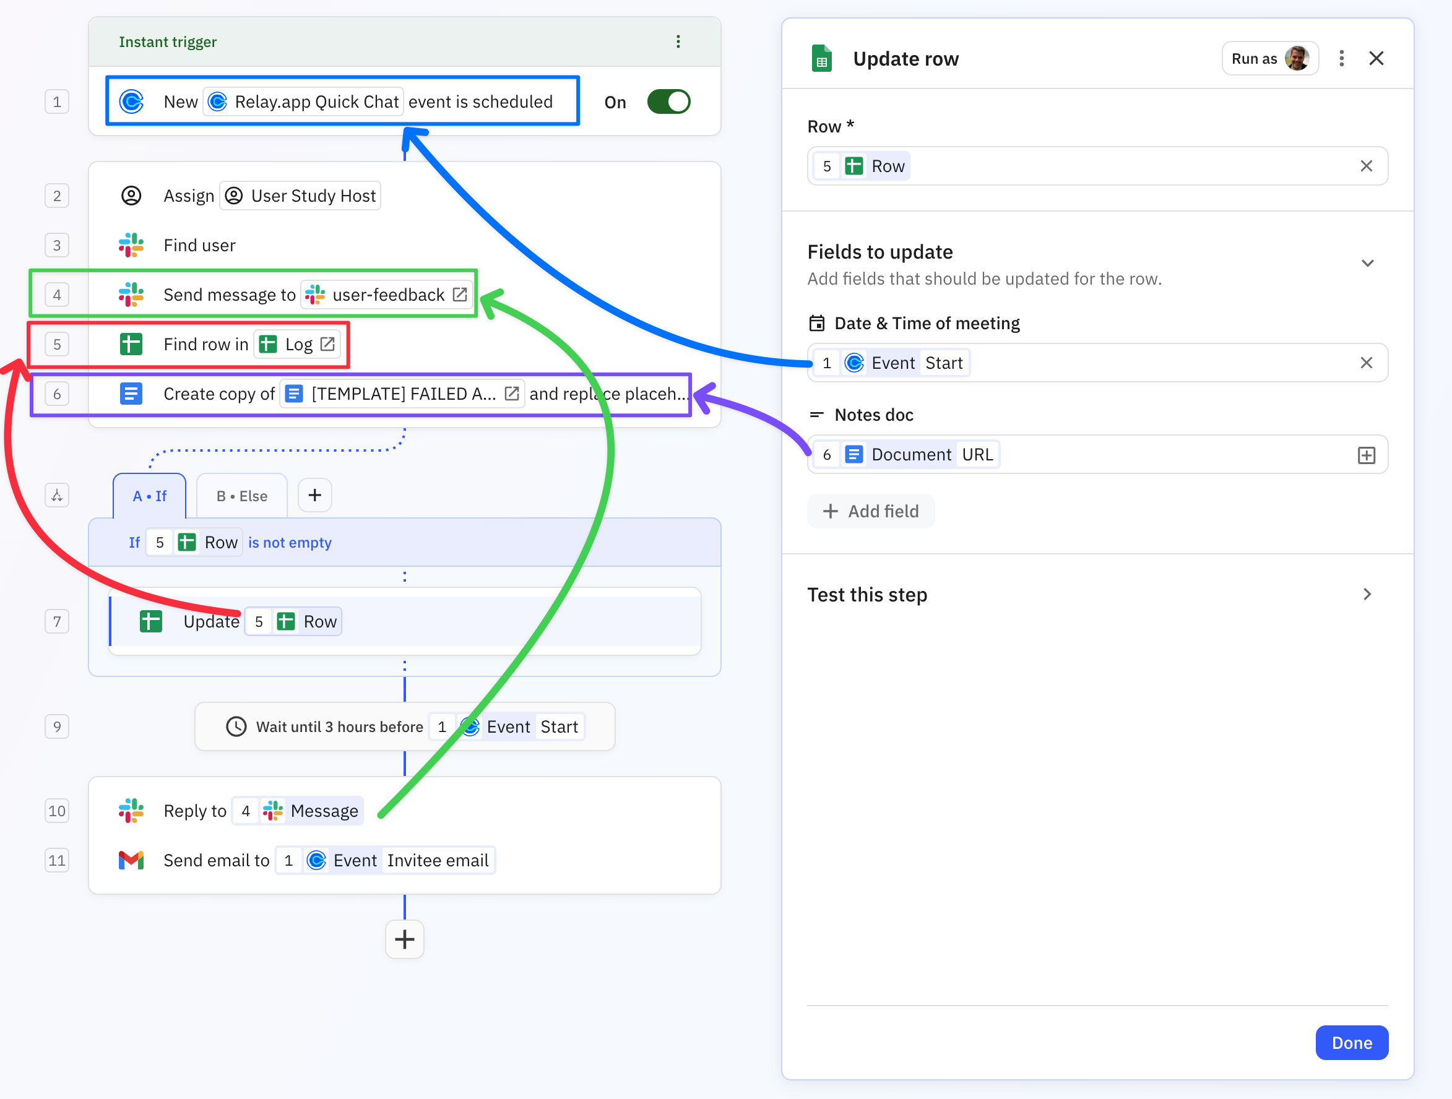Viewport: 1452px width, 1099px height.
Task: Click Add field under Notes doc
Action: pyautogui.click(x=870, y=511)
